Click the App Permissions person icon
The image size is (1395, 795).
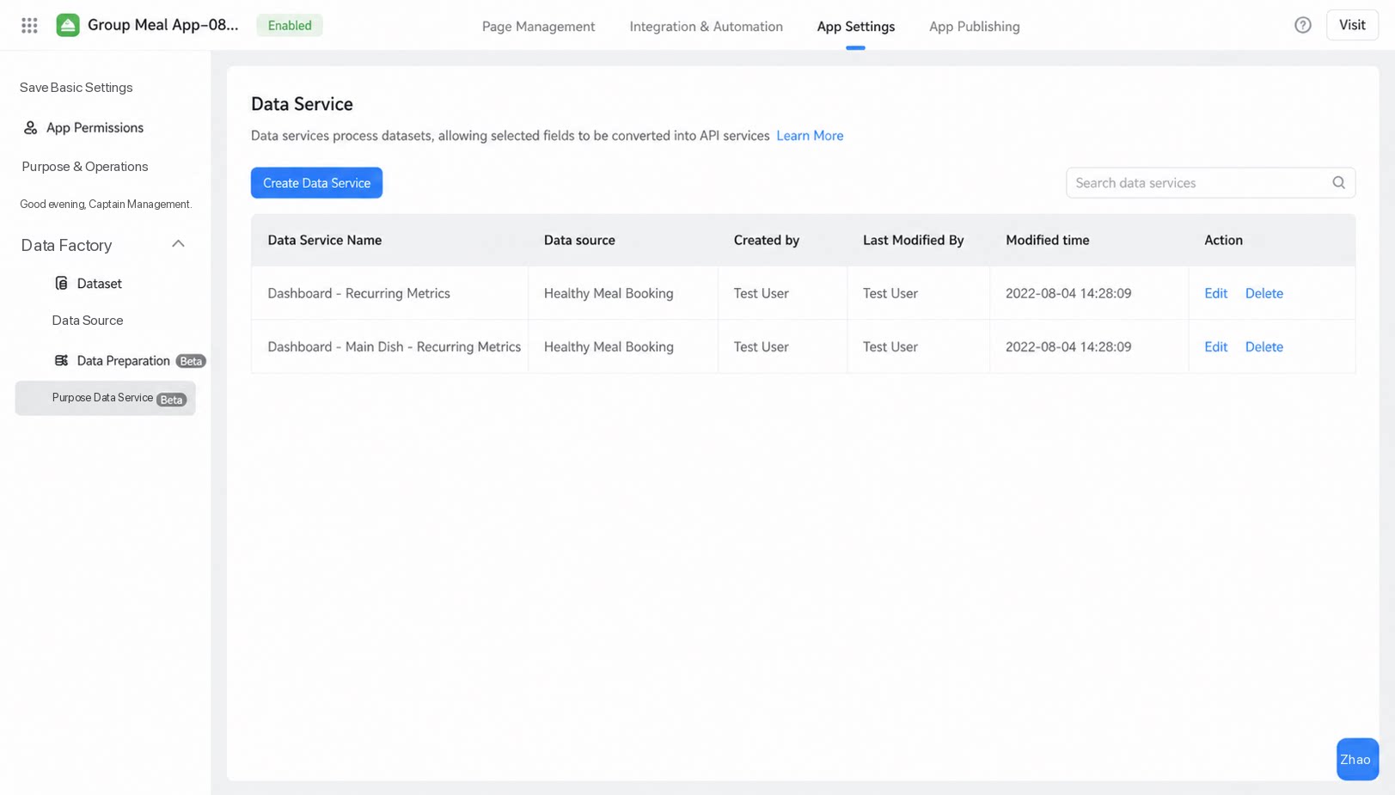coord(31,128)
